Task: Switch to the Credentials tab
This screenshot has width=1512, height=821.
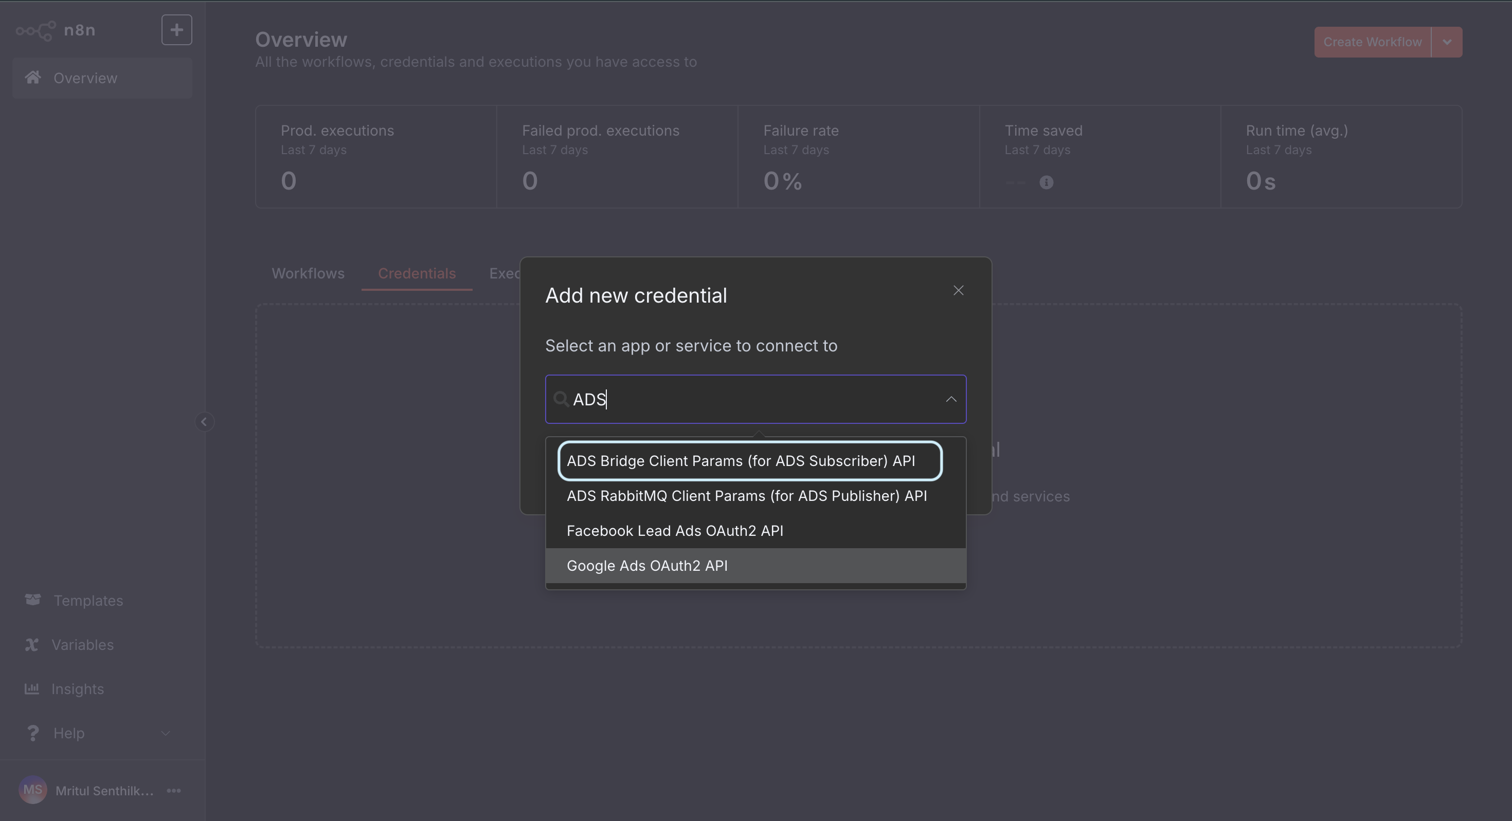Action: click(416, 273)
